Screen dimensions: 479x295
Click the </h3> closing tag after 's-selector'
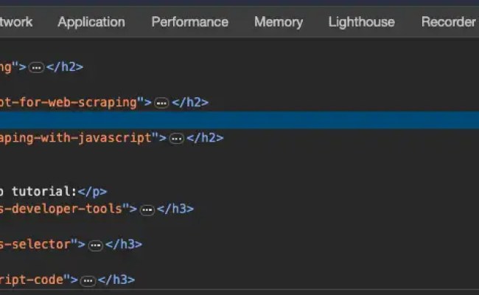point(124,244)
